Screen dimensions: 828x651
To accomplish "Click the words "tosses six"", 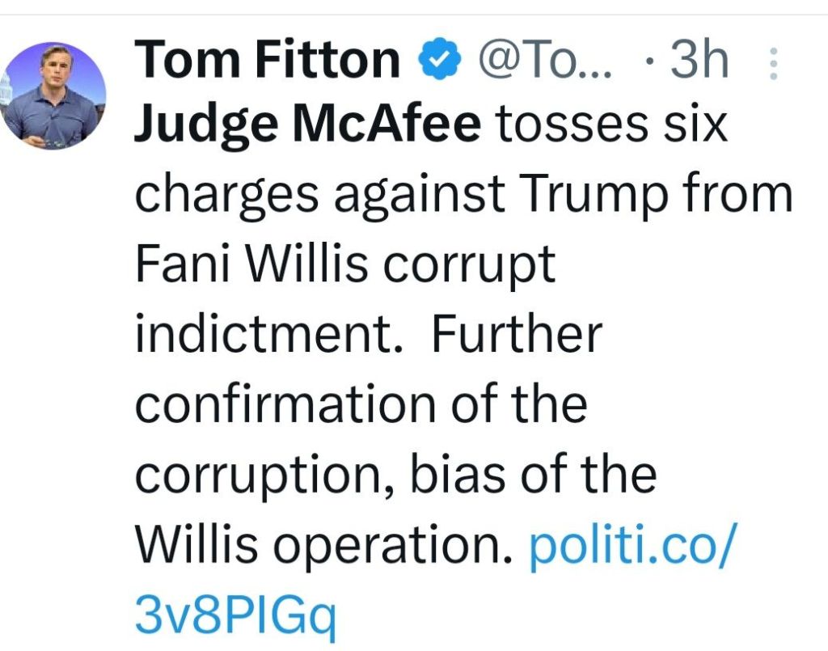I will tap(610, 126).
